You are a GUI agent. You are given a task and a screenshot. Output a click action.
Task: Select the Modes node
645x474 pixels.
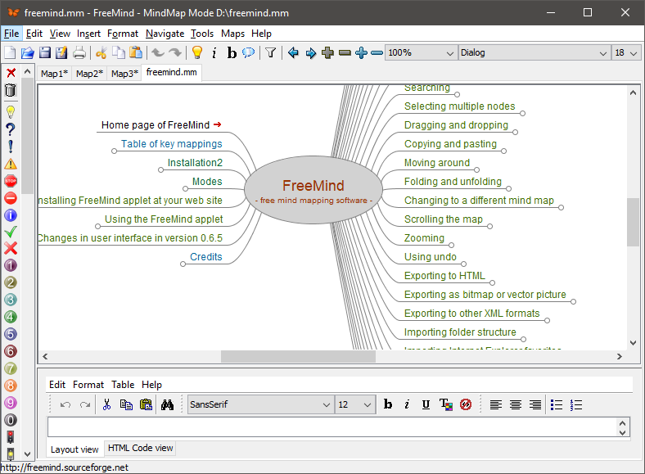(x=207, y=182)
